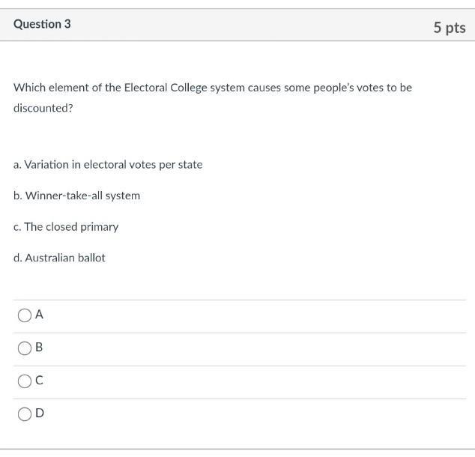Click option text "c. The closed primary"
This screenshot has height=457, width=475.
click(x=66, y=227)
